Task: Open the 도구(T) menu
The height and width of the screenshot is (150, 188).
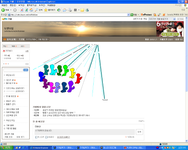Action: tap(42, 5)
